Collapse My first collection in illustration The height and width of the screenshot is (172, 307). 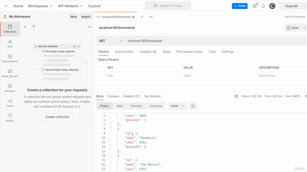pos(36,46)
